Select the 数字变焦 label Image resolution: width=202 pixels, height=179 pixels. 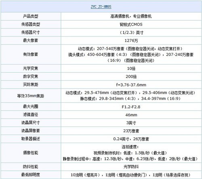pyautogui.click(x=31, y=76)
